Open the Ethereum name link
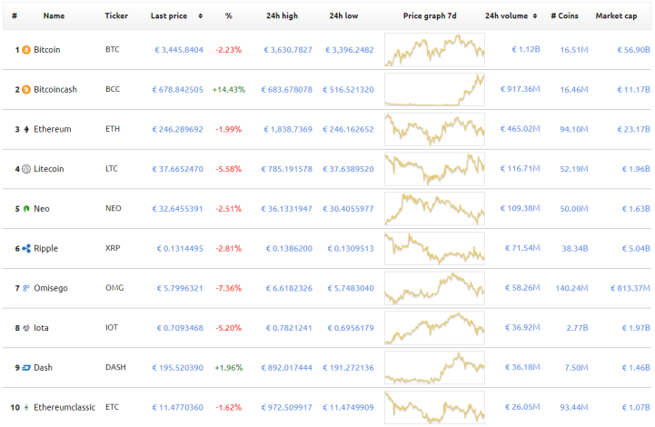655x427 pixels. [x=52, y=130]
